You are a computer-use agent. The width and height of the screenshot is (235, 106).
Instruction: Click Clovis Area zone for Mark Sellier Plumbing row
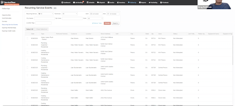[x=162, y=90]
